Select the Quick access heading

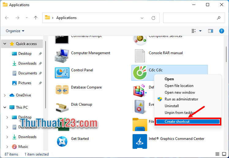tap(26, 44)
